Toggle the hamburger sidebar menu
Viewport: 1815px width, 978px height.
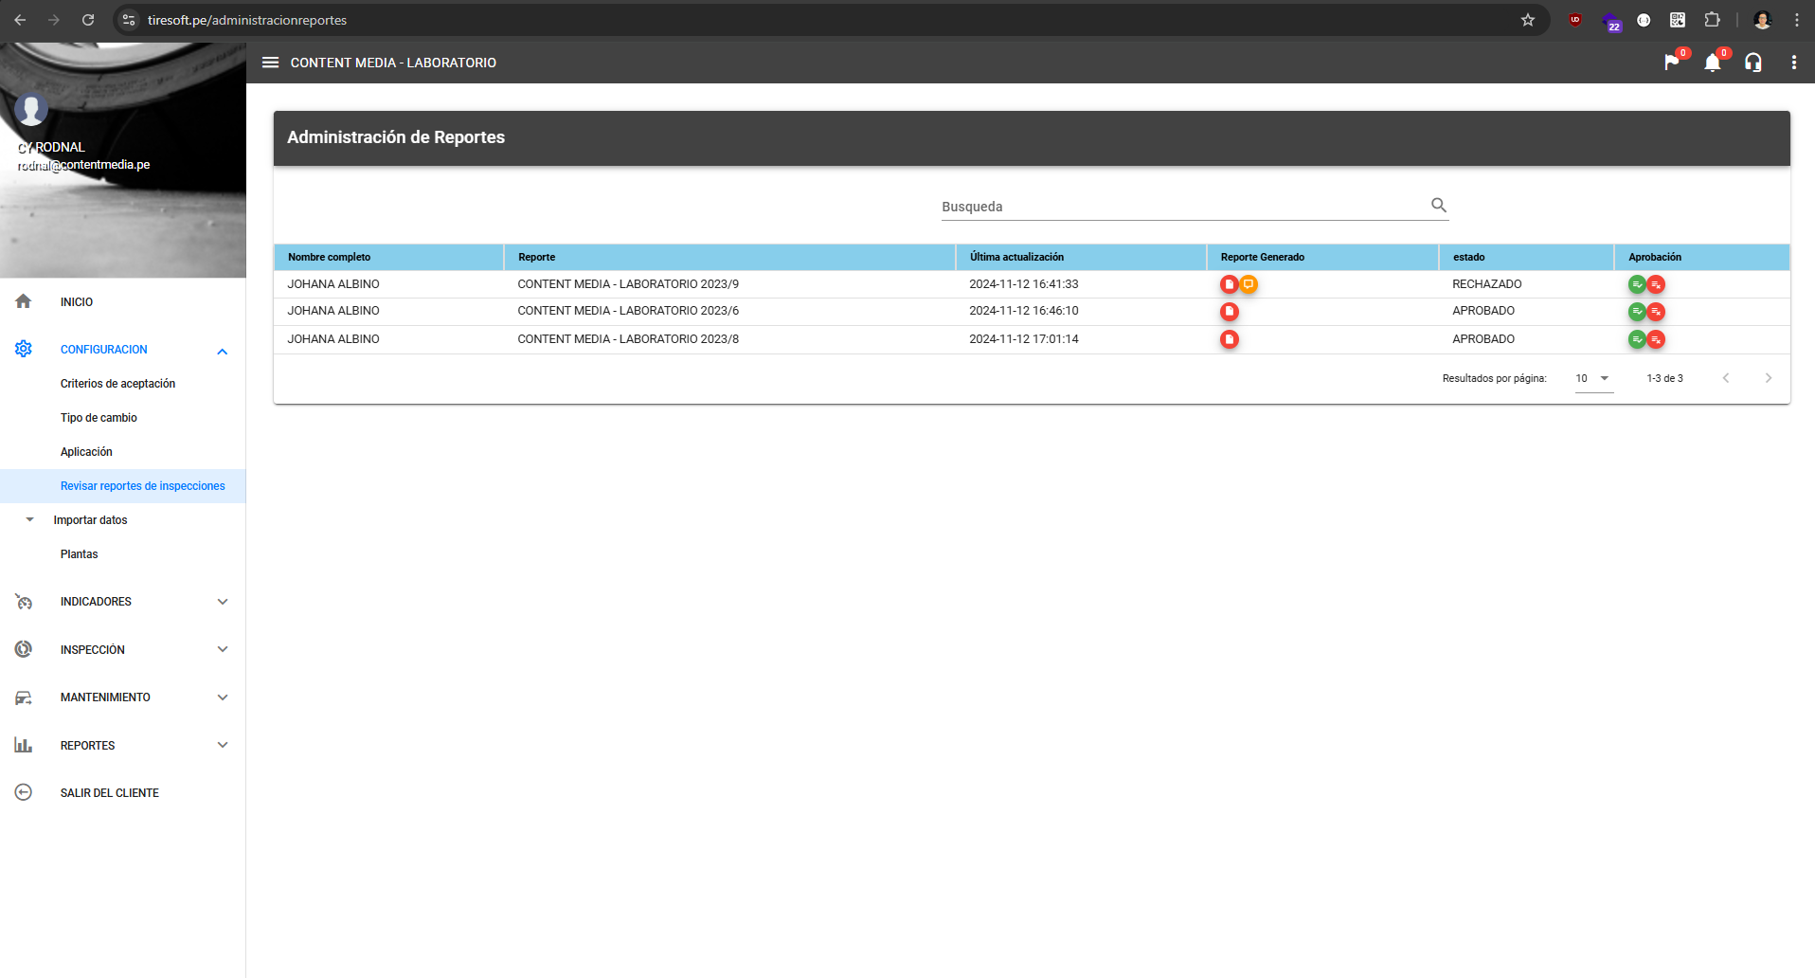pos(270,63)
